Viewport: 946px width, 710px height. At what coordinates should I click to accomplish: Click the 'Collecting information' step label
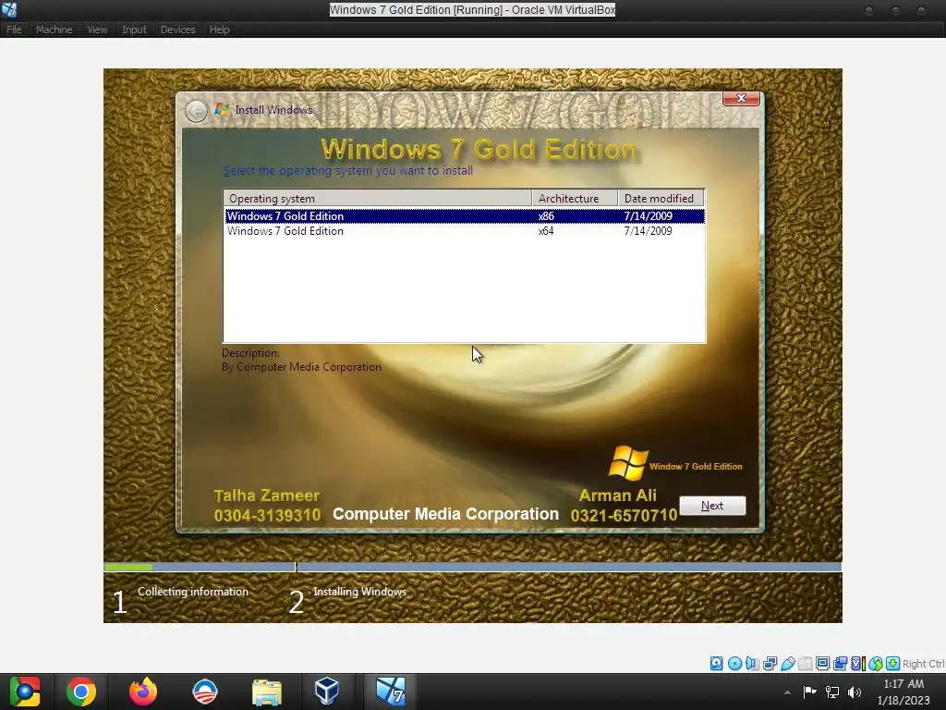tap(193, 592)
